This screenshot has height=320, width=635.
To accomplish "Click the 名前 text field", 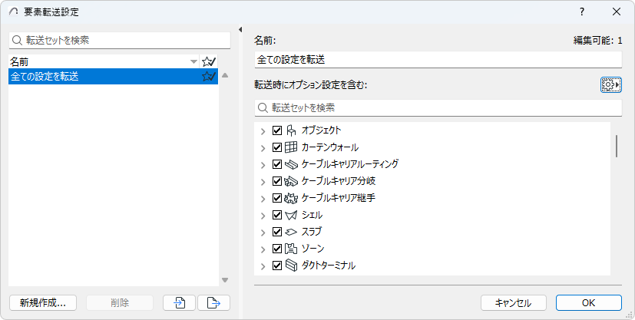I will (437, 59).
